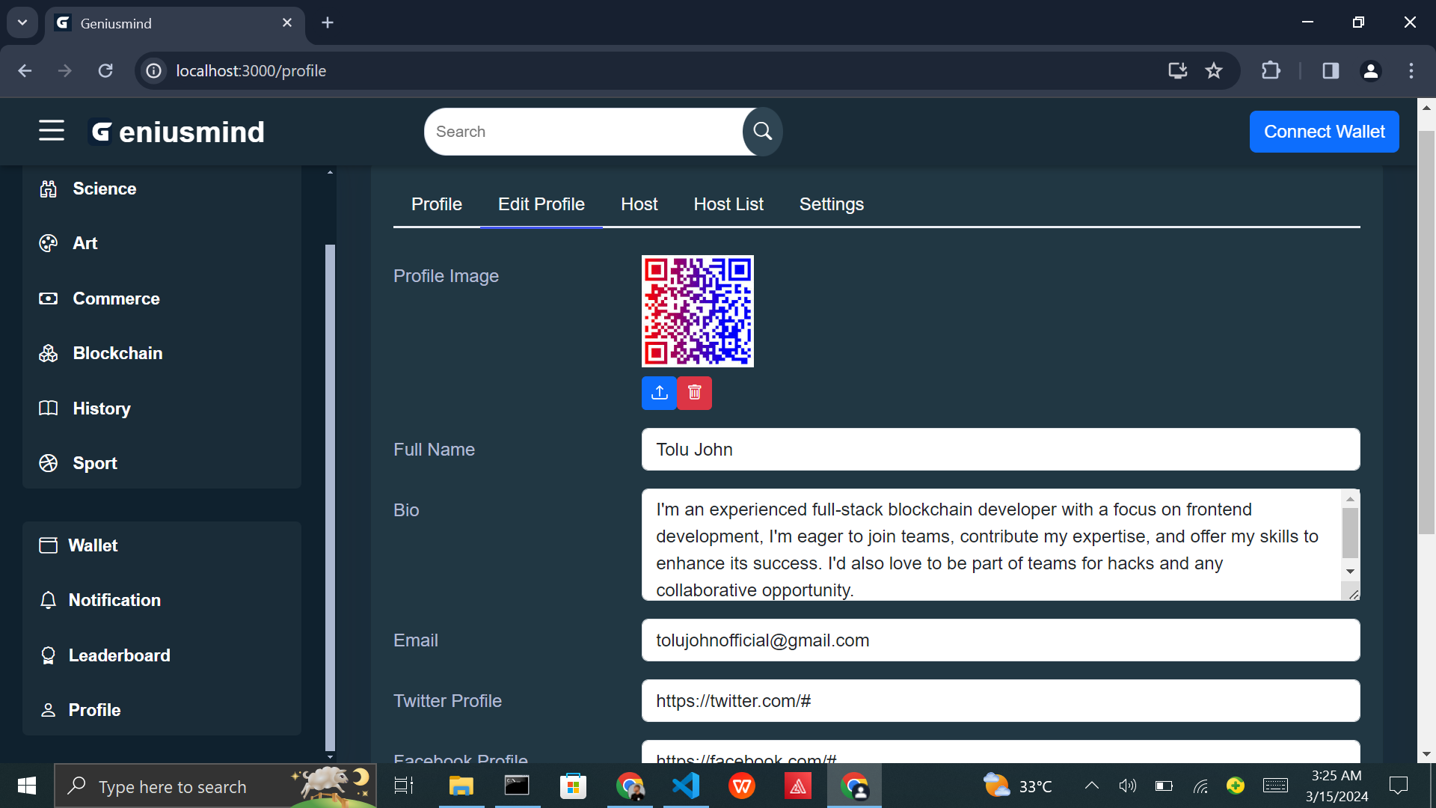Open Visual Studio Code from taskbar
The width and height of the screenshot is (1436, 808).
pyautogui.click(x=685, y=786)
